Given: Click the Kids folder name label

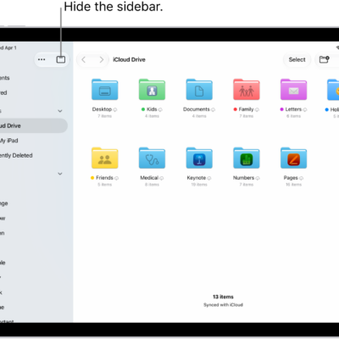Looking at the screenshot, I should pyautogui.click(x=152, y=109).
